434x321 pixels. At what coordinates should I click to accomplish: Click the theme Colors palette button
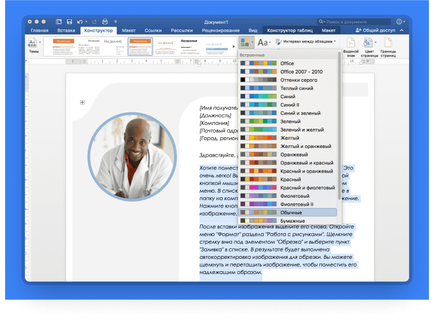246,42
